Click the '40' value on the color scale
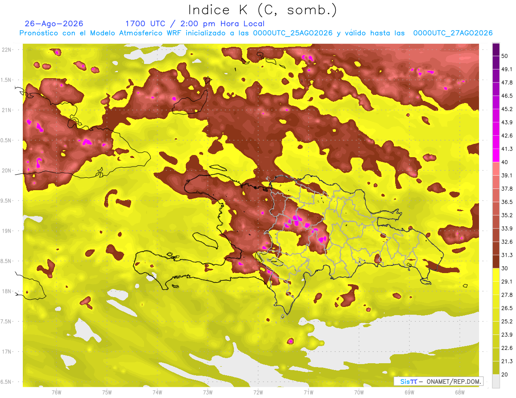The width and height of the screenshot is (516, 398). [x=505, y=162]
